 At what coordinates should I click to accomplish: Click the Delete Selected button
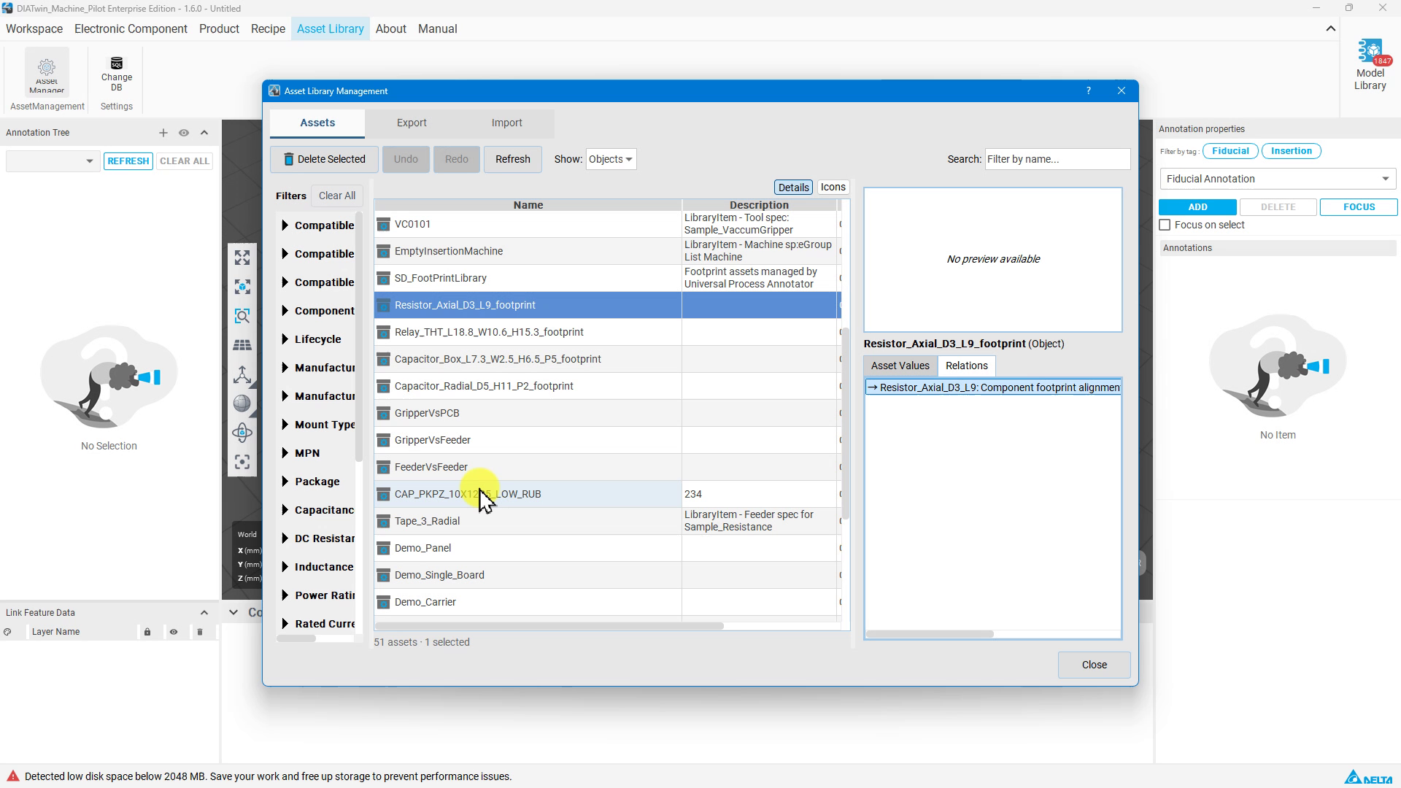[324, 159]
